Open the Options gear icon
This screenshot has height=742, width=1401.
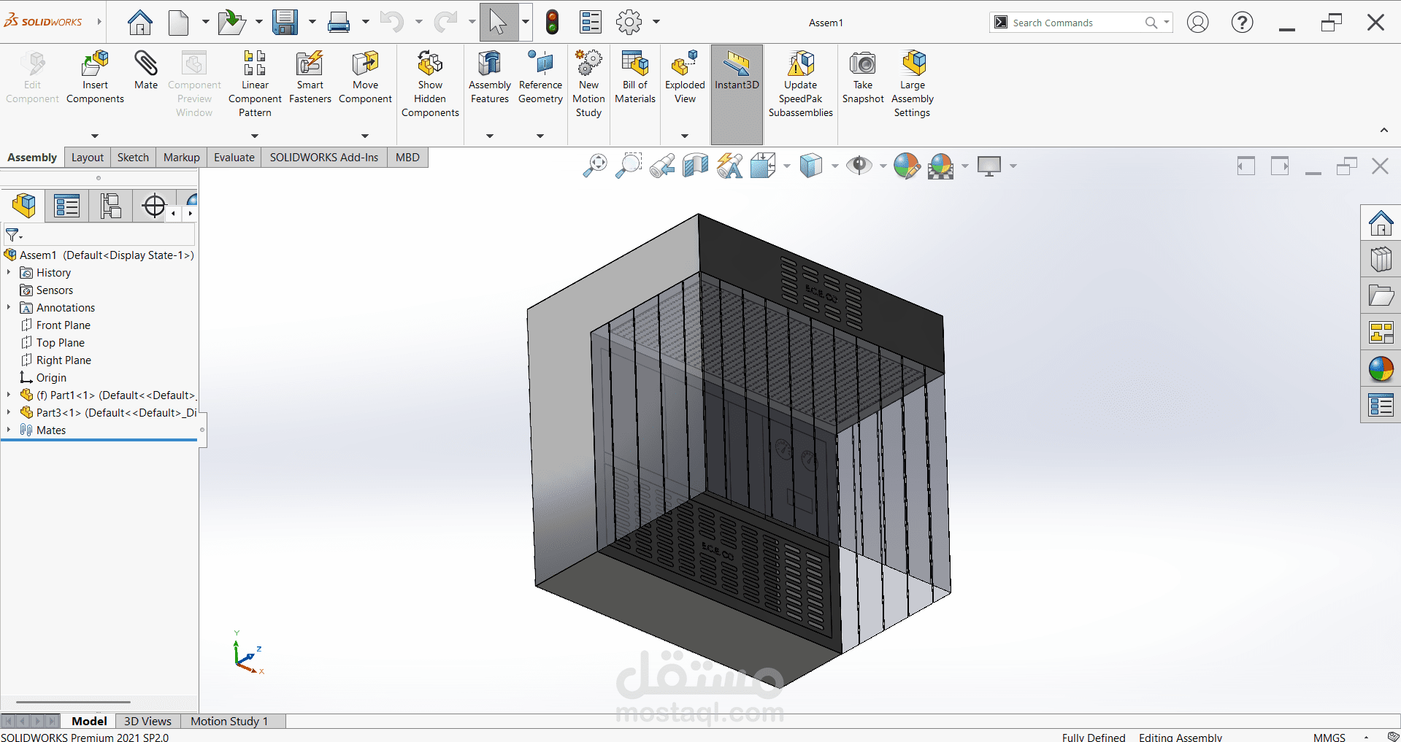(x=629, y=23)
